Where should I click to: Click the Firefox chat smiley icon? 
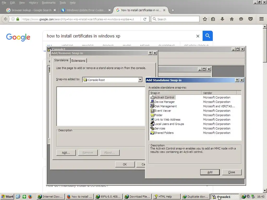[x=241, y=19]
